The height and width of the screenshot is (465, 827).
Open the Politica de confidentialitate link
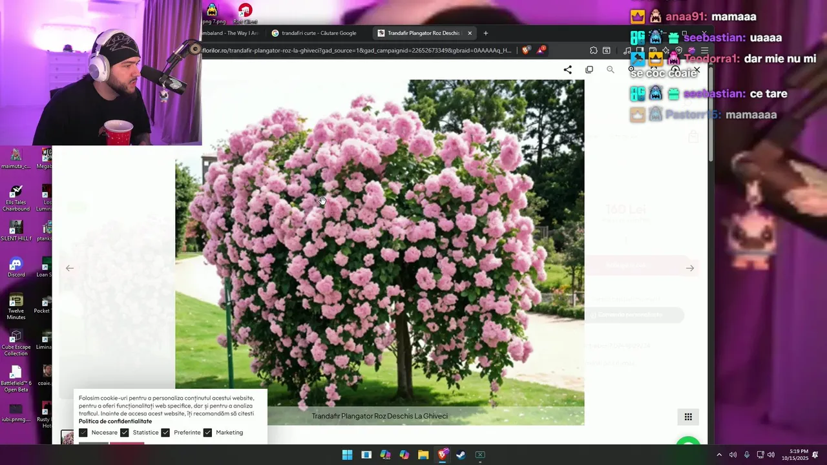tap(115, 421)
